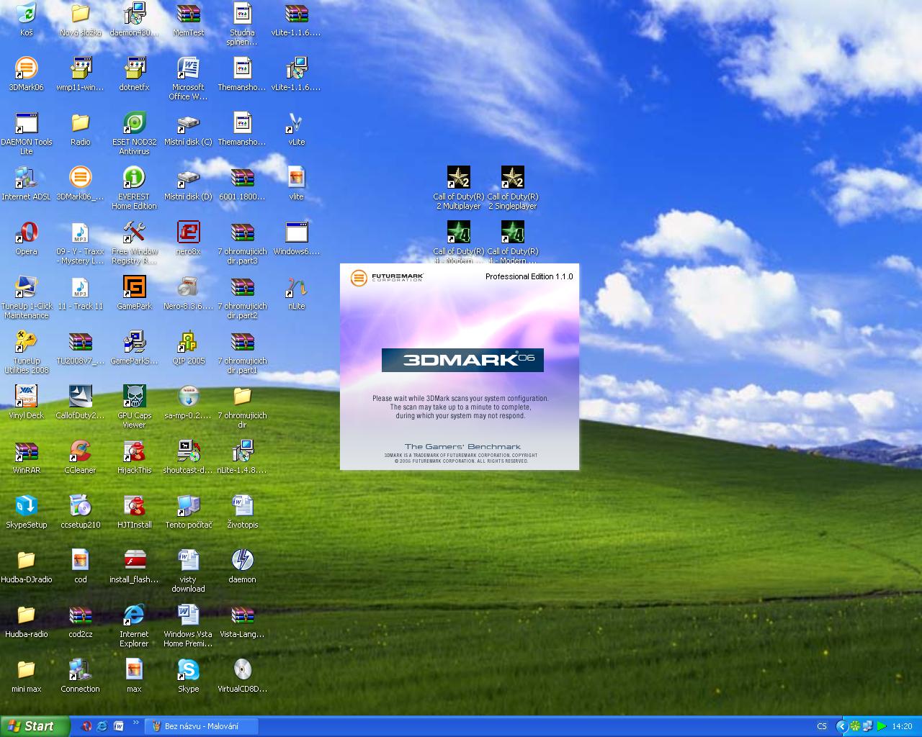
Task: Select the 09 - Y - Traxx MP3 file
Action: coord(81,232)
